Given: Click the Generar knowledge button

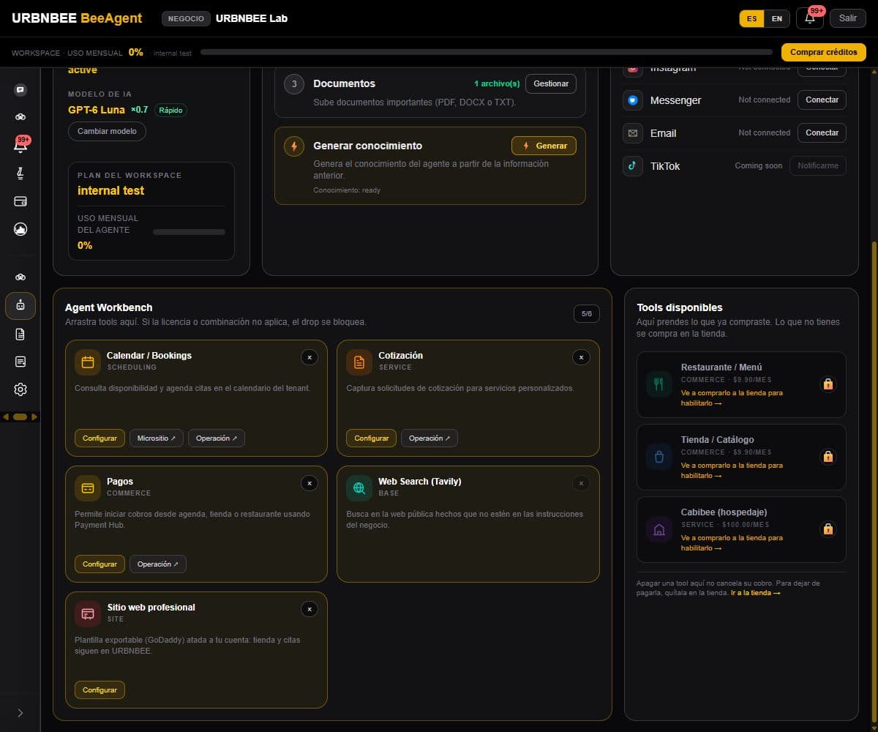Looking at the screenshot, I should (544, 146).
